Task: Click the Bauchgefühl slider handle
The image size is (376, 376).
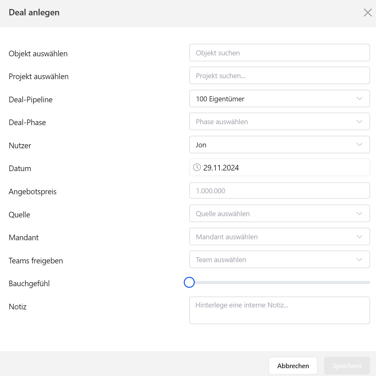Action: [x=189, y=282]
